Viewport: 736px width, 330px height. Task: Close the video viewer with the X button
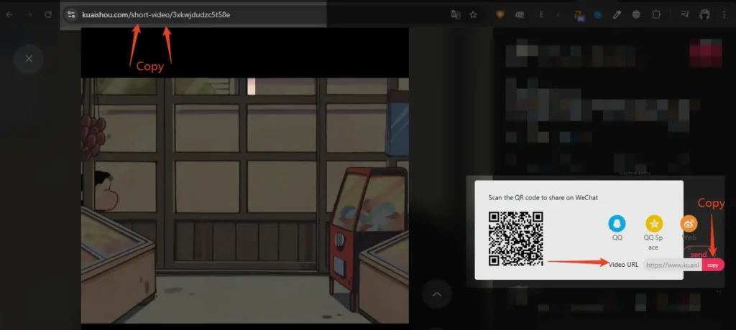[x=29, y=59]
